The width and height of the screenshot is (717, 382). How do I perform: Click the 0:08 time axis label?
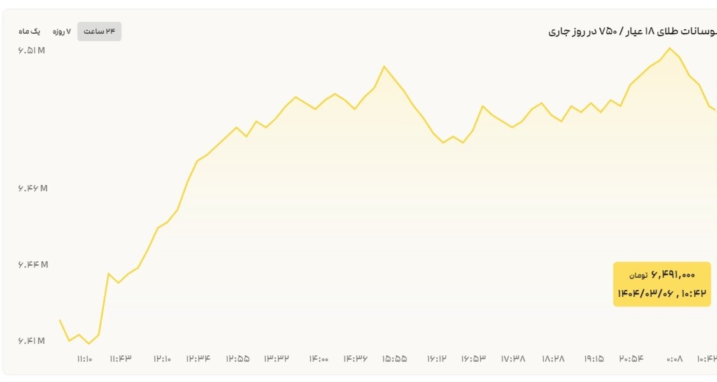click(x=674, y=359)
